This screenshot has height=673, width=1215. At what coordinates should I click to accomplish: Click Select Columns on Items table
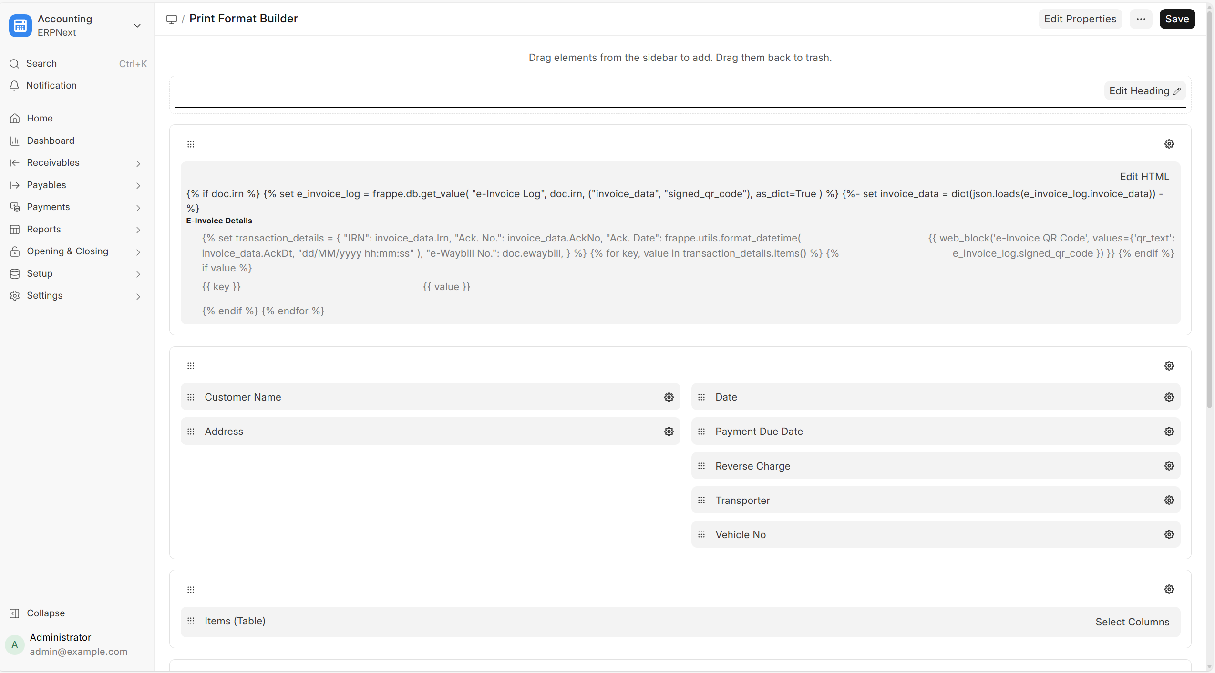(x=1132, y=622)
